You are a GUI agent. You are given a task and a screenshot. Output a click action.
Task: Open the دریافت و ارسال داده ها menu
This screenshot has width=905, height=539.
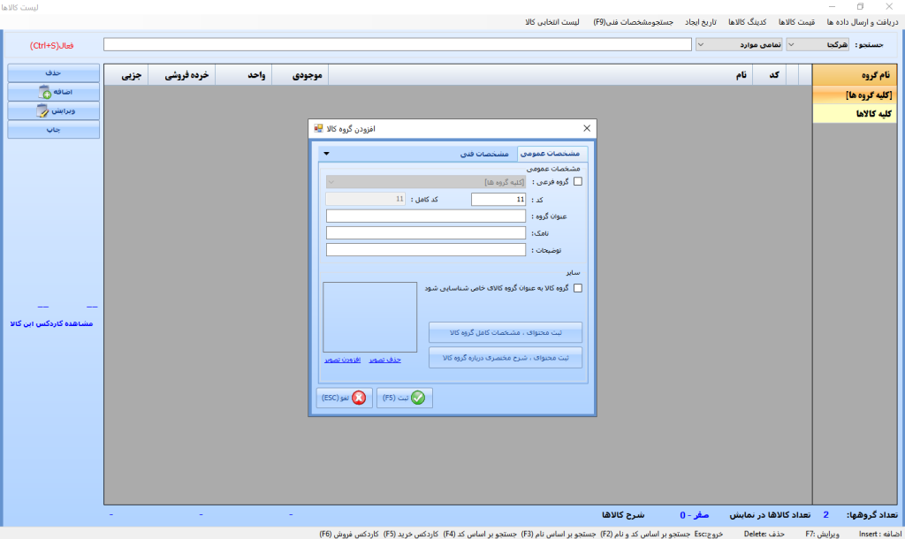(859, 21)
